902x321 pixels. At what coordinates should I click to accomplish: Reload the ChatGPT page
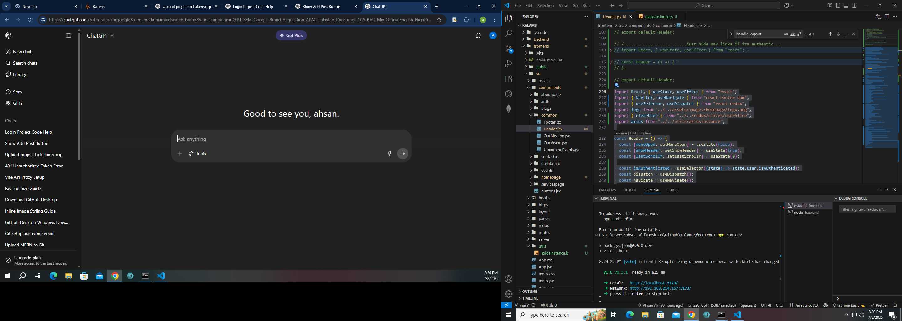[30, 20]
